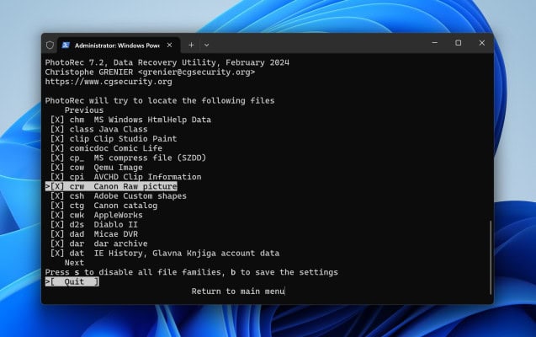This screenshot has height=337, width=536.
Task: Click the PowerShell icon on the tab
Action: click(66, 45)
